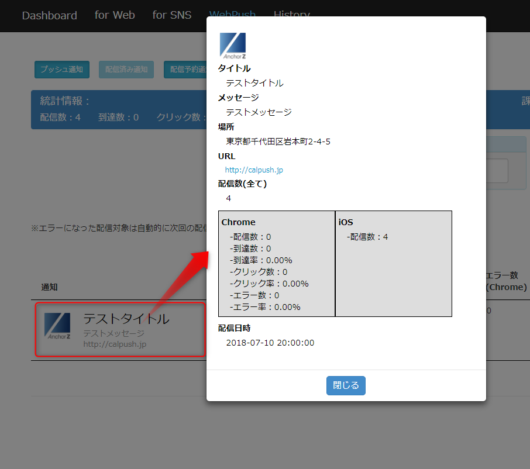
Task: Open the for SNS section
Action: tap(172, 15)
